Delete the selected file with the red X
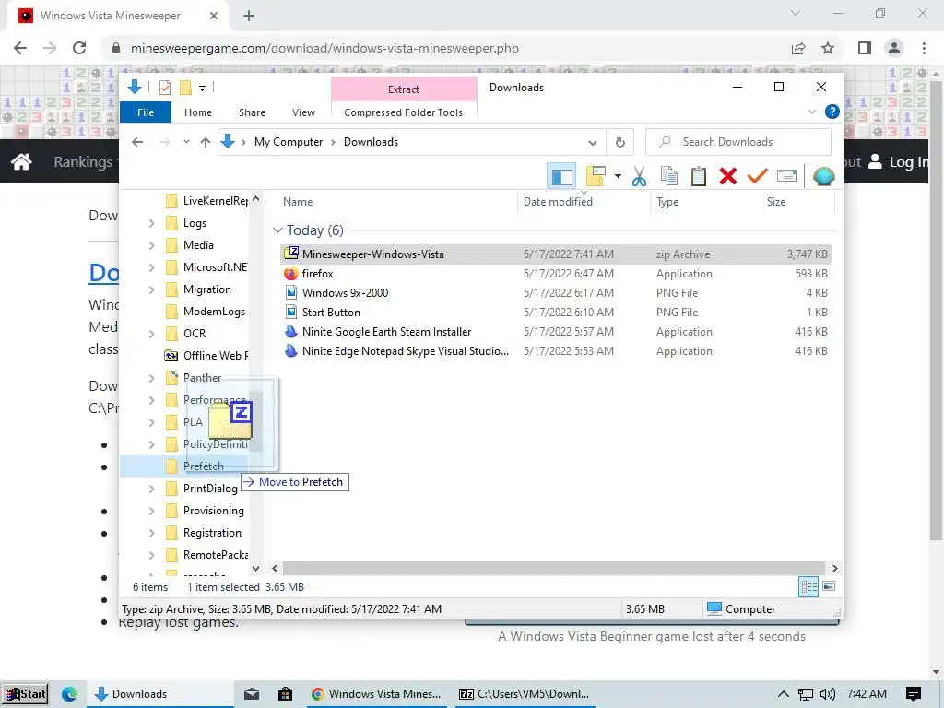Screen dimensions: 944x708 click(728, 176)
